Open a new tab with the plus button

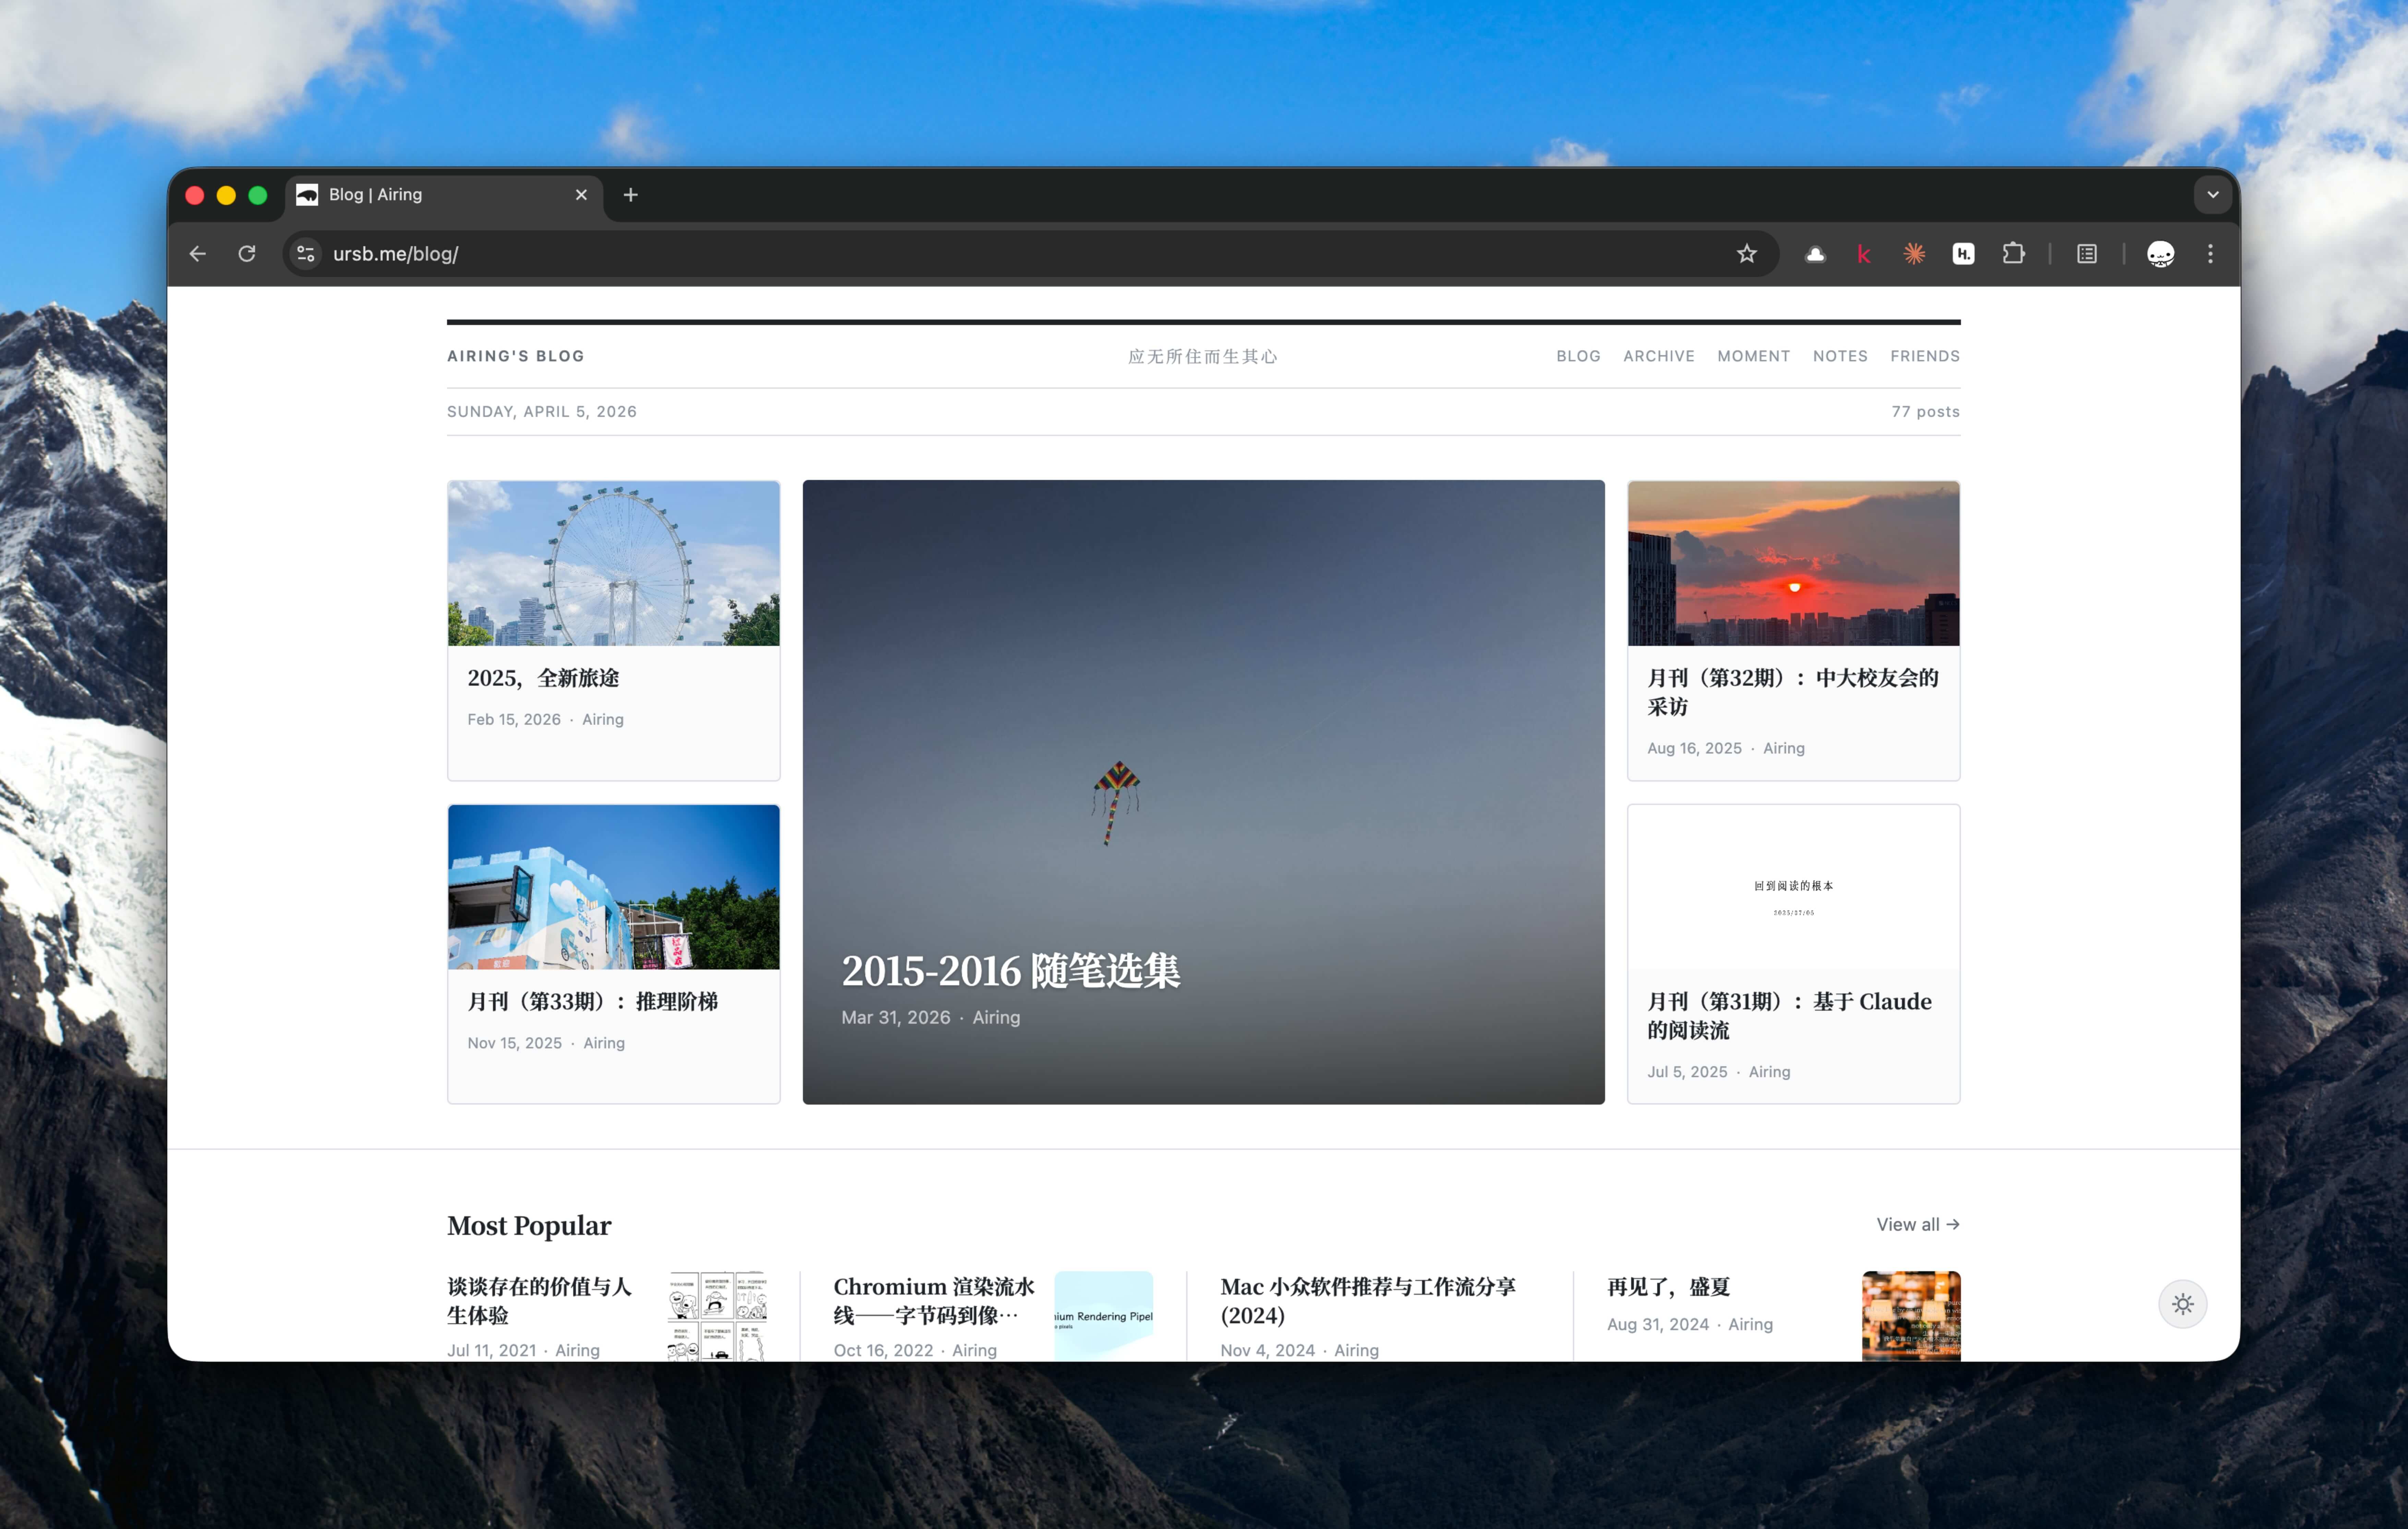click(x=630, y=195)
